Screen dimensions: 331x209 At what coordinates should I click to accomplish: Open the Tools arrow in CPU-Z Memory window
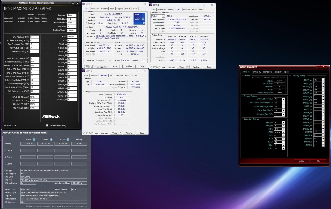(121, 133)
